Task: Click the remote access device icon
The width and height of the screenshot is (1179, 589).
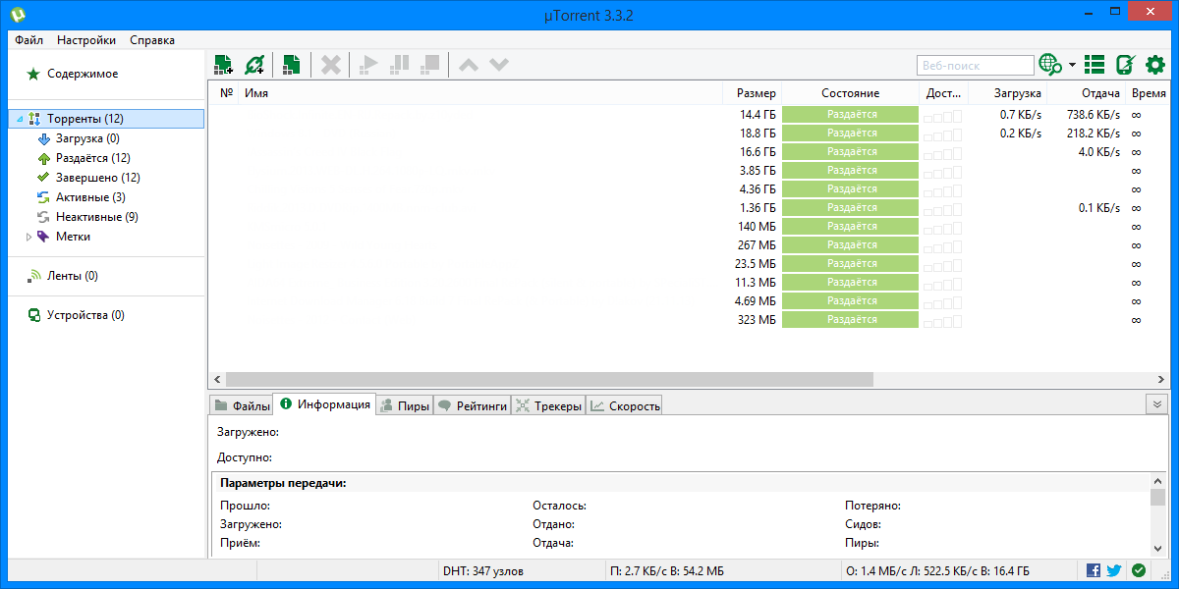Action: coord(1126,65)
